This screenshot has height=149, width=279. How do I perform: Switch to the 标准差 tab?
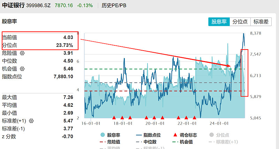click(x=261, y=22)
